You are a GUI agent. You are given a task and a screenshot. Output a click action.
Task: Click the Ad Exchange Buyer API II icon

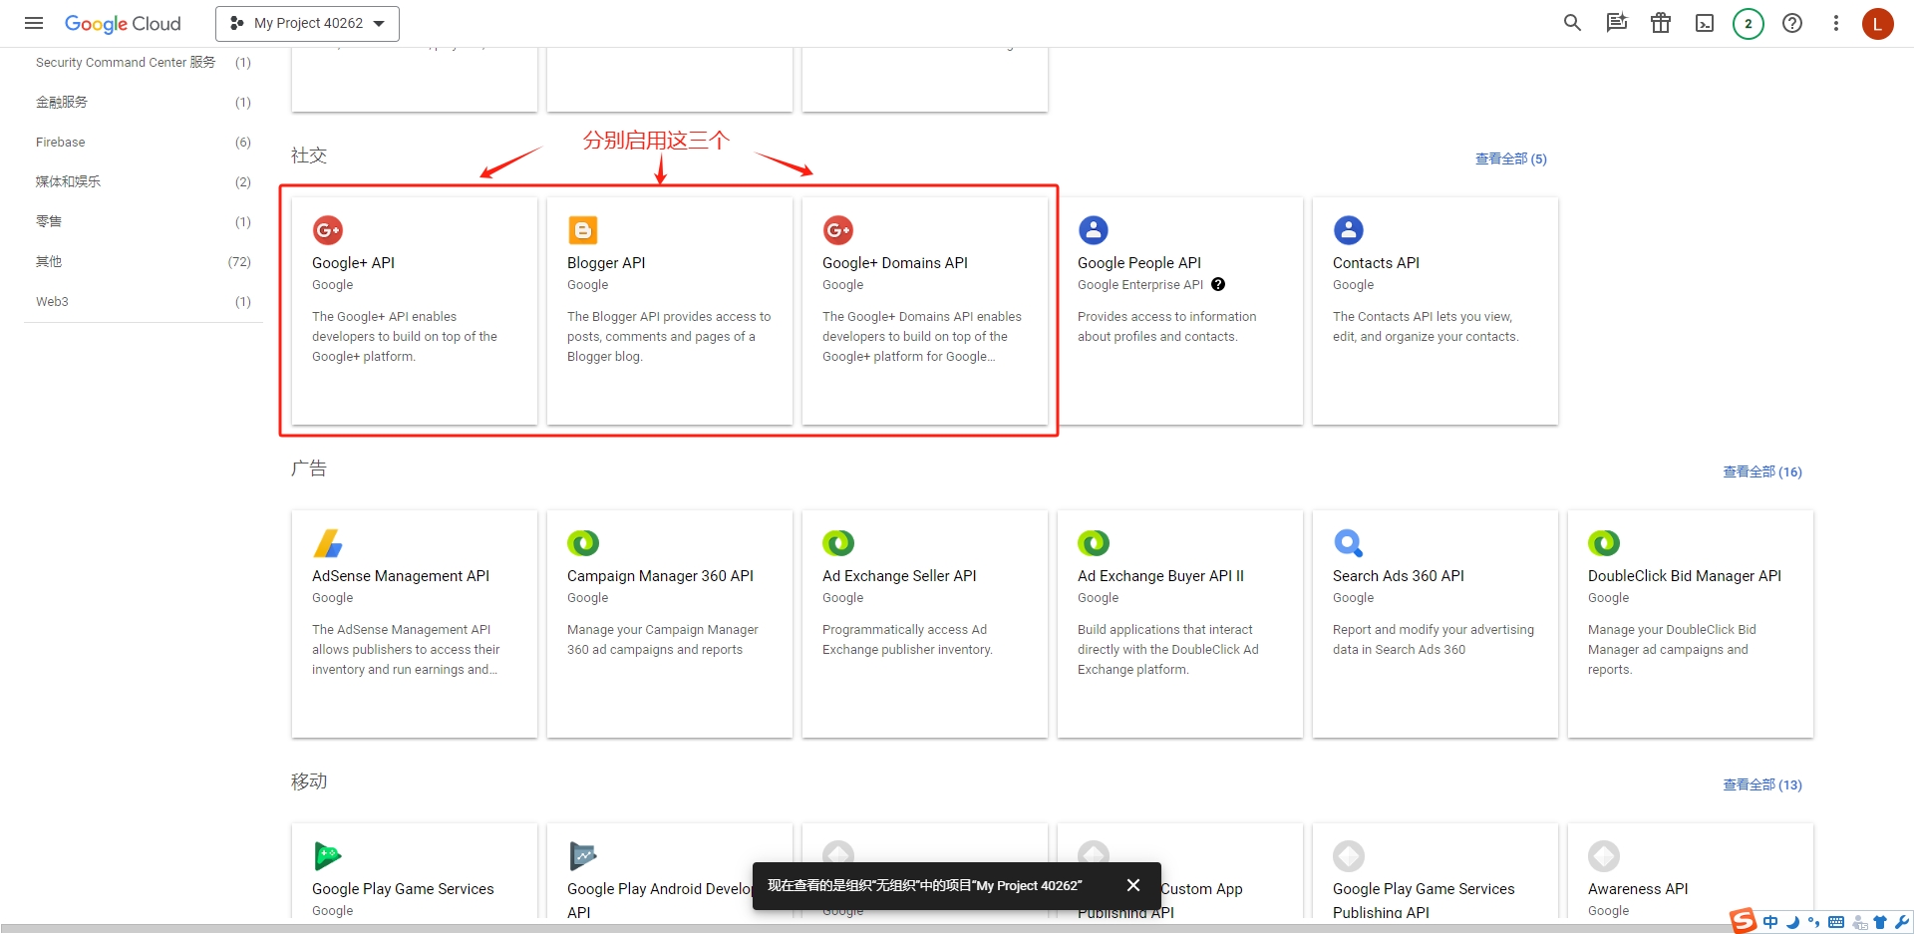coord(1094,543)
